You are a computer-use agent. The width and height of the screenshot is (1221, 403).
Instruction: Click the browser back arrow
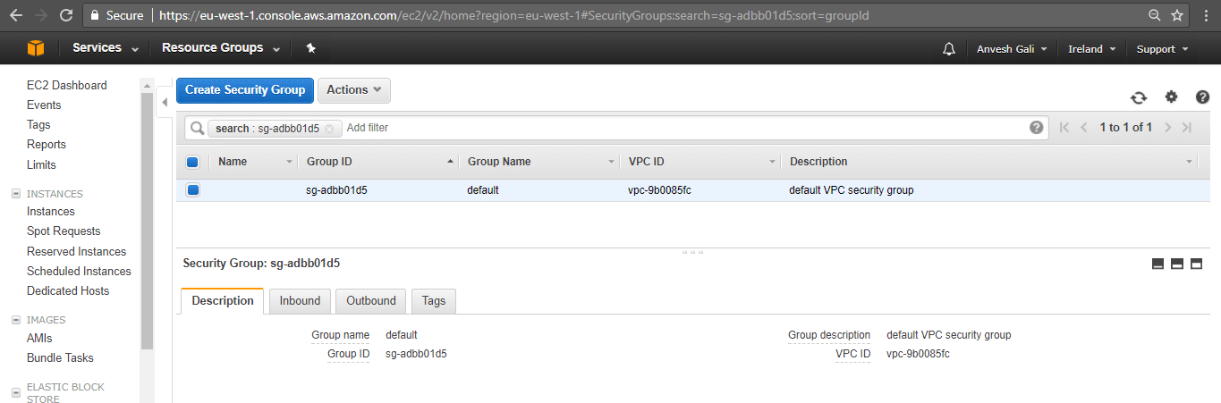(x=15, y=15)
